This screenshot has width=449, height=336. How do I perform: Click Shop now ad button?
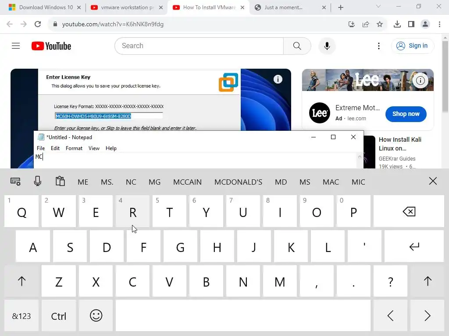coord(406,114)
